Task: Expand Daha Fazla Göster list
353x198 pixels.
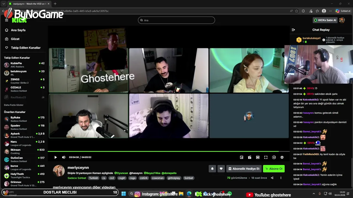Action: tap(14, 105)
